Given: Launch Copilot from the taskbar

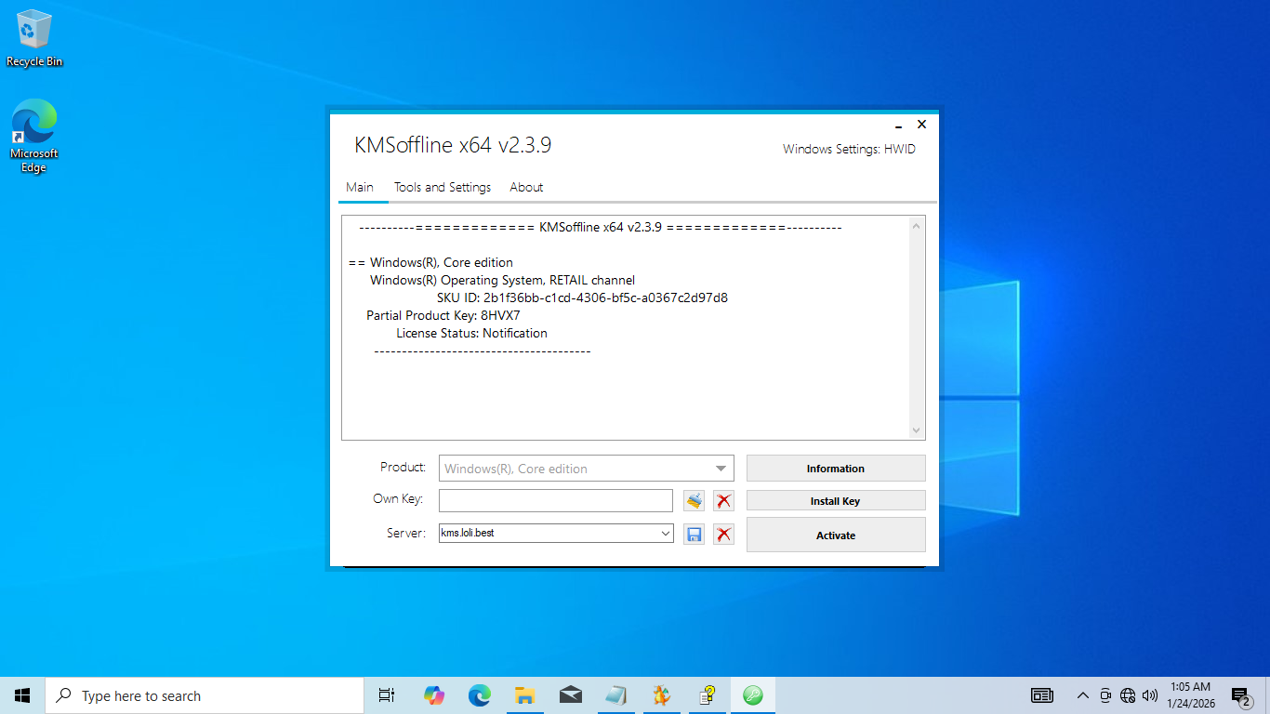Looking at the screenshot, I should point(433,695).
